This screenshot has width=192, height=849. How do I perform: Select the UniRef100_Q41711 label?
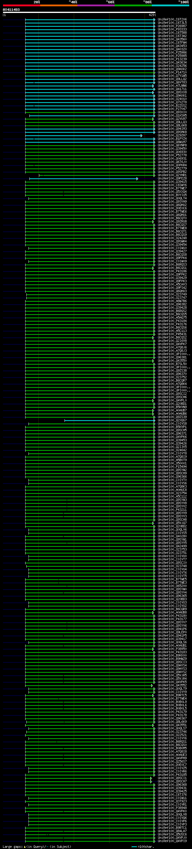click(172, 89)
